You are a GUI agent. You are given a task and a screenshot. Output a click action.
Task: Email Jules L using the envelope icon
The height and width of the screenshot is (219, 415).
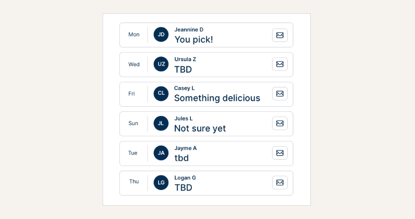click(279, 123)
